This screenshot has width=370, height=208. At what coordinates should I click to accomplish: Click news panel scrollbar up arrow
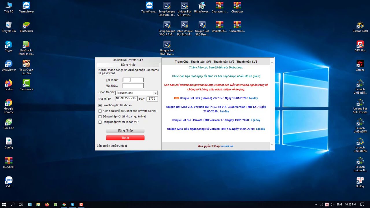pyautogui.click(x=272, y=62)
